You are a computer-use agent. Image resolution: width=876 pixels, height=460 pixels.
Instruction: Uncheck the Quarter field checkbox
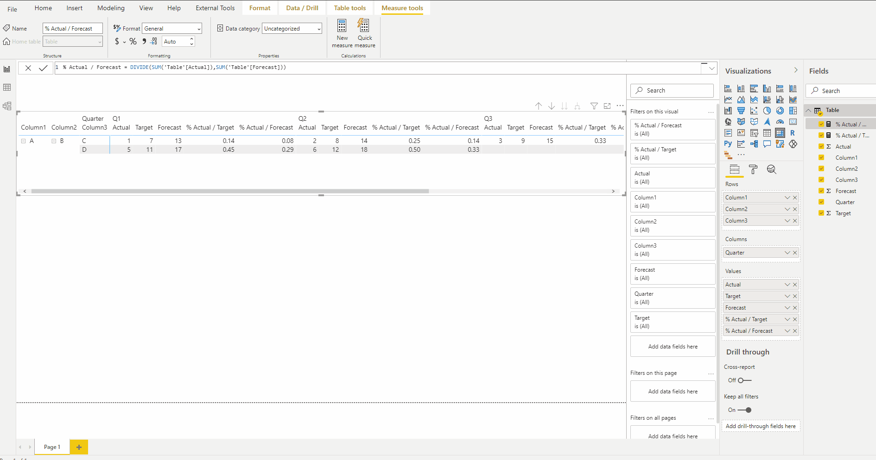(821, 202)
